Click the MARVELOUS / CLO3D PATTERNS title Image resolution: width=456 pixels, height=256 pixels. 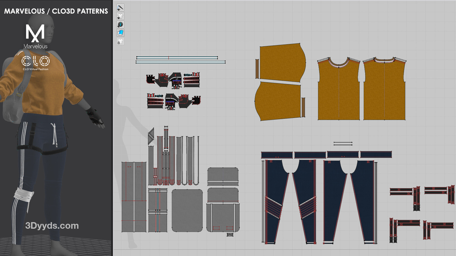[56, 11]
